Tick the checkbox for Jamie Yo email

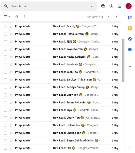5,65
